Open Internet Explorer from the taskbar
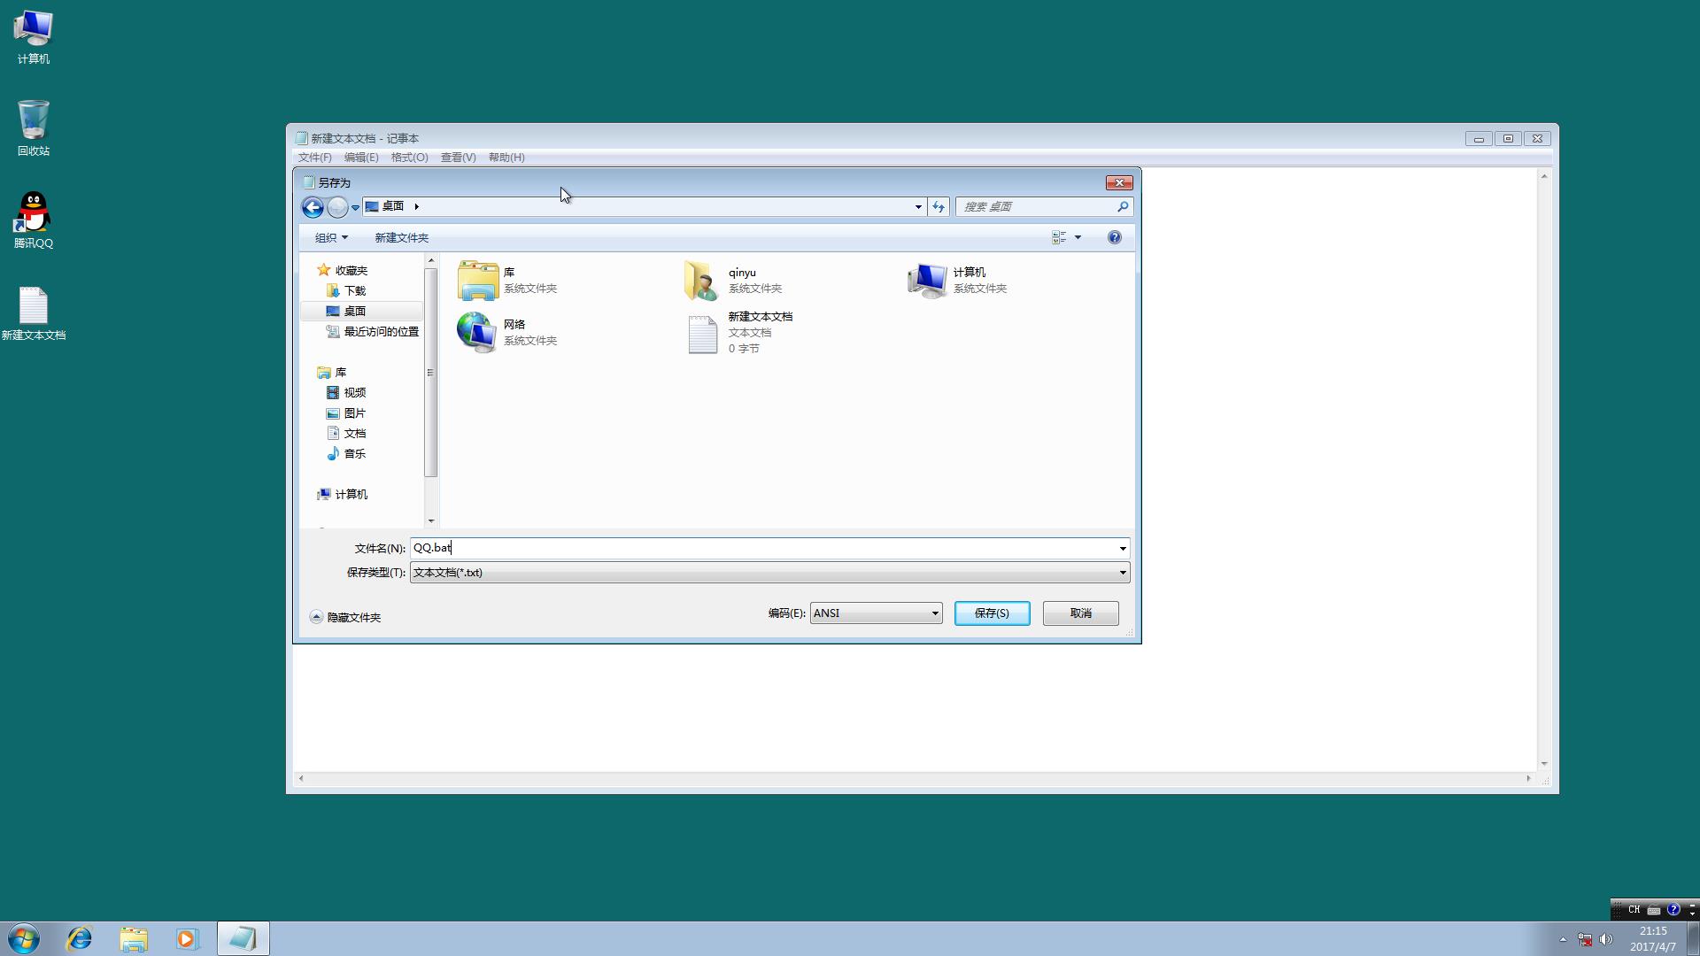 click(x=80, y=938)
